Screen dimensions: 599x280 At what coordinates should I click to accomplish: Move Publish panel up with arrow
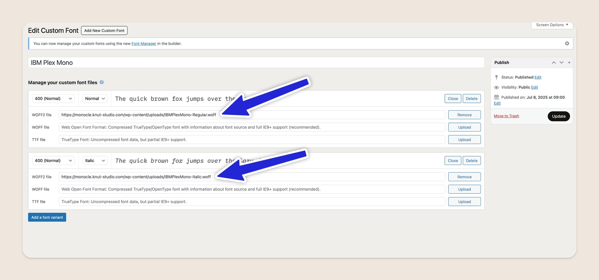tap(554, 62)
